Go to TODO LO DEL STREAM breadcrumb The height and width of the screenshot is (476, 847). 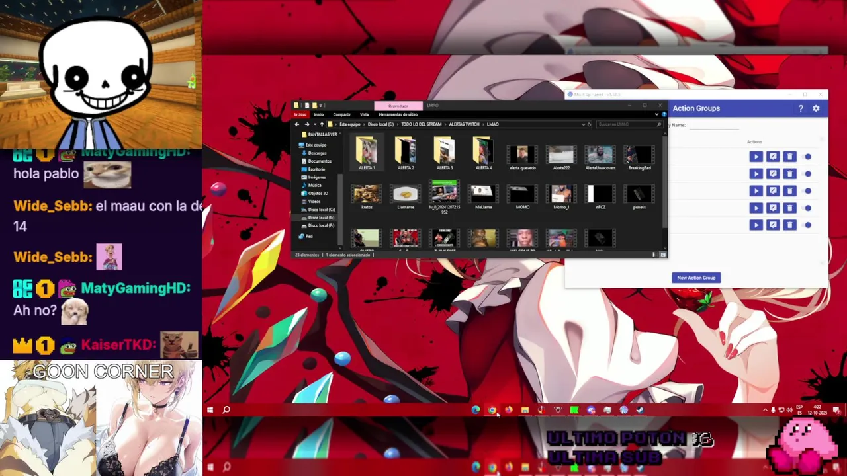tap(422, 124)
